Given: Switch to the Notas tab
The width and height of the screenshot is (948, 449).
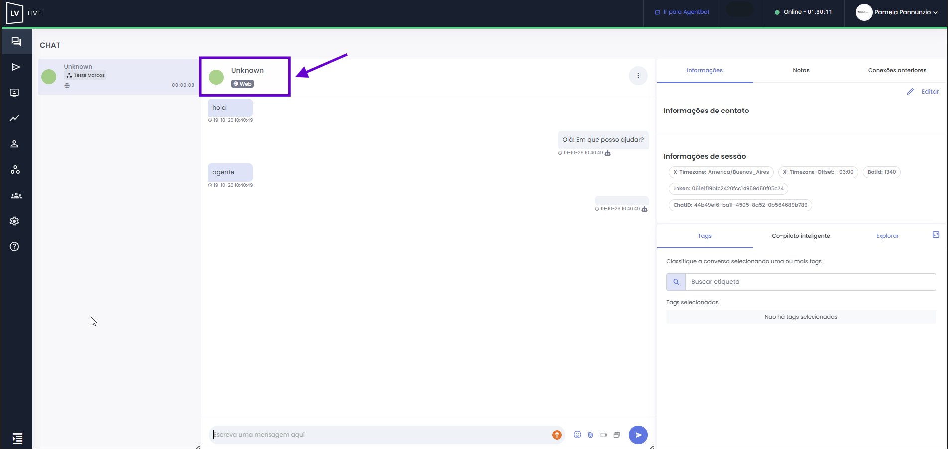Looking at the screenshot, I should [801, 70].
